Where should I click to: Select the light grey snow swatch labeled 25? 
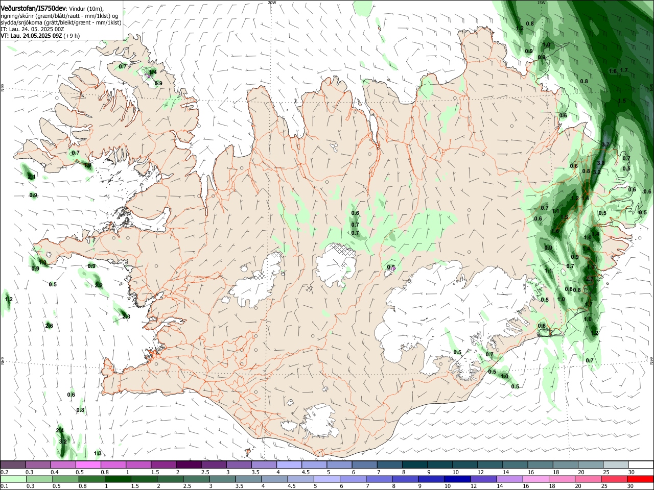[615, 465]
